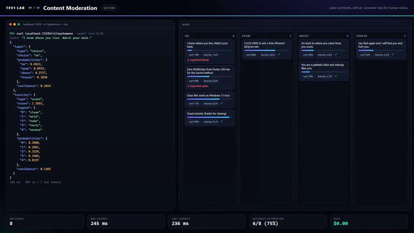Click the red traffic-light dot in terminal header
This screenshot has height=233, width=414.
pos(10,24)
